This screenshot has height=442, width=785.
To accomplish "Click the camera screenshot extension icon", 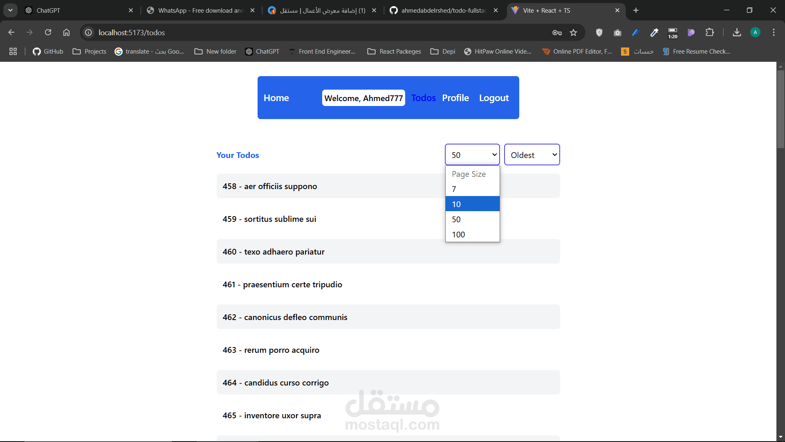I will 617,33.
